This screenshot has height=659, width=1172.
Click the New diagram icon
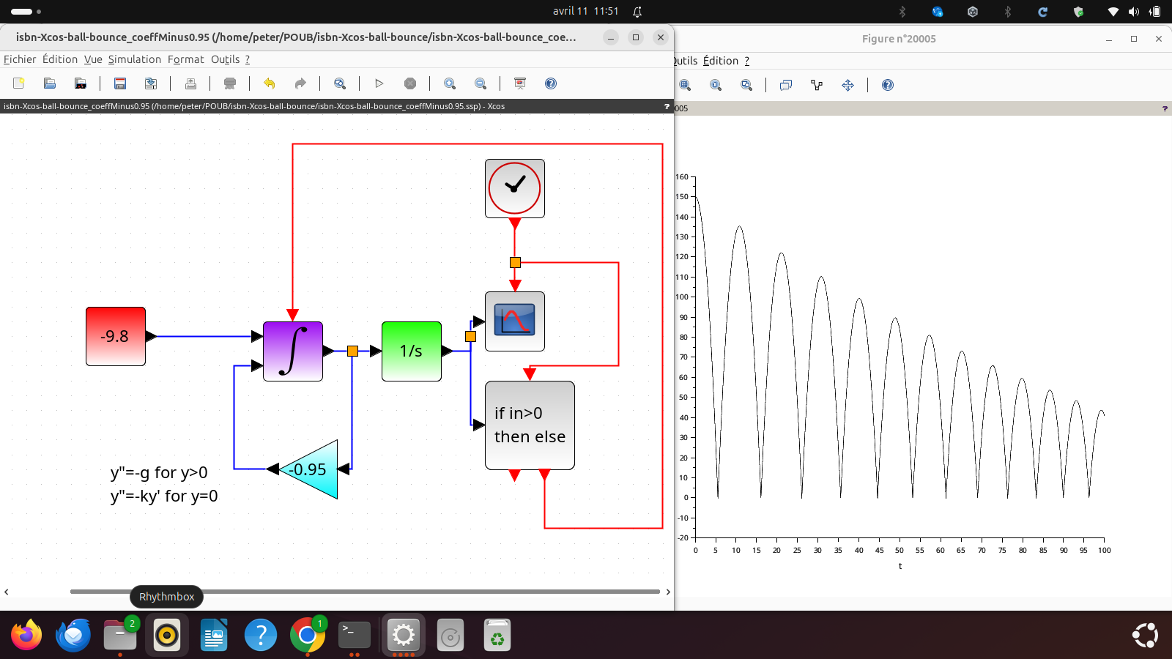[x=19, y=83]
